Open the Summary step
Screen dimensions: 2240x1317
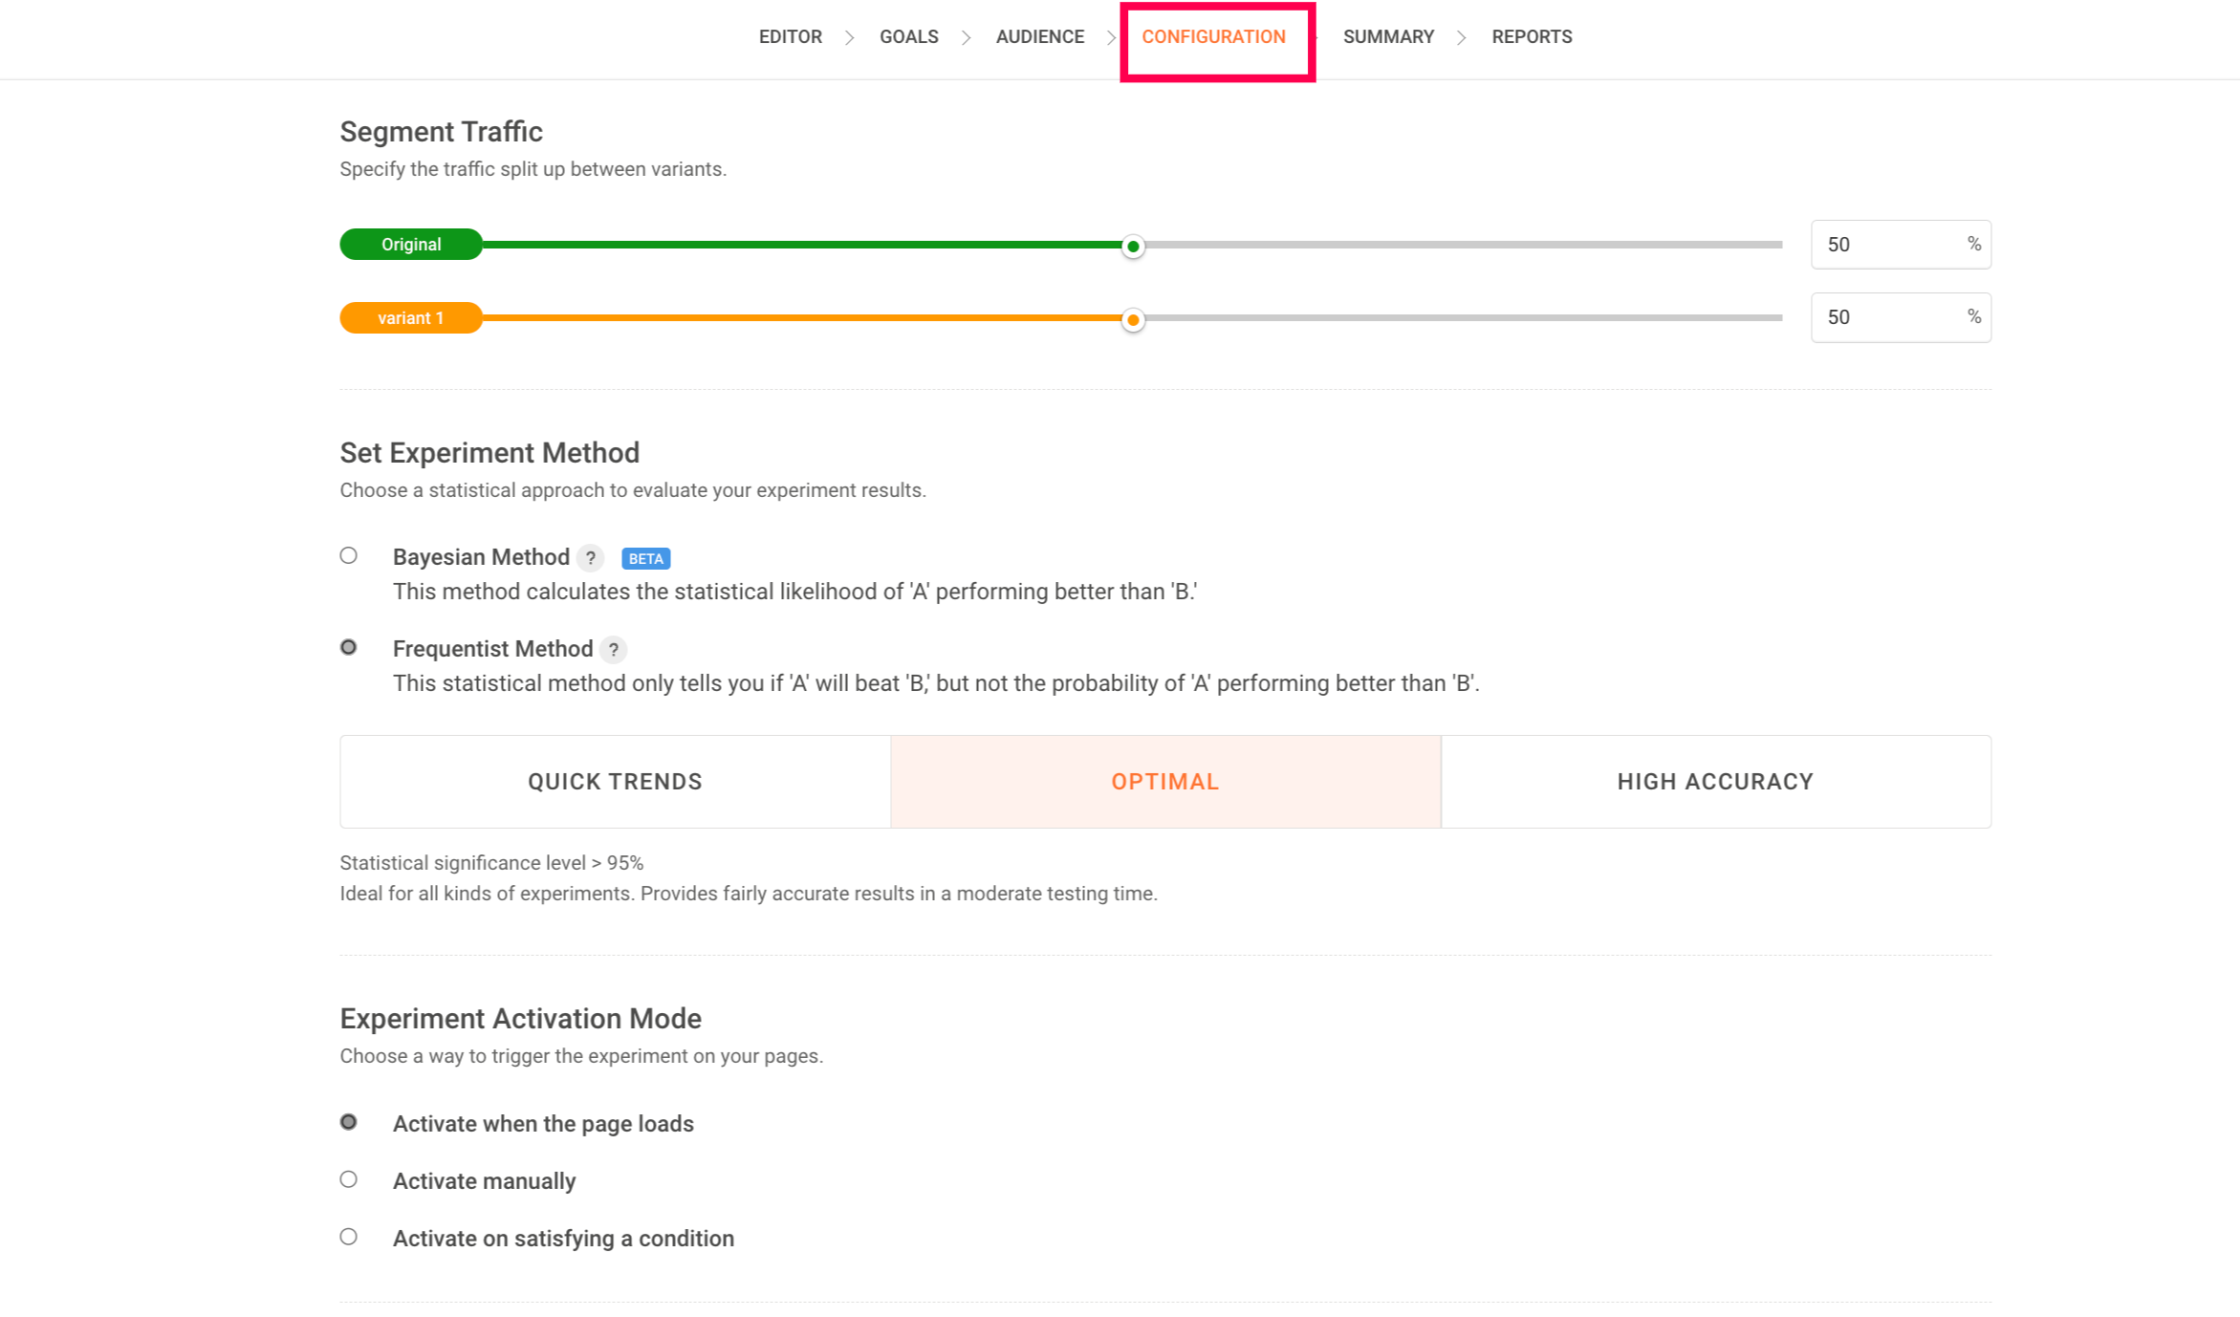coord(1388,37)
